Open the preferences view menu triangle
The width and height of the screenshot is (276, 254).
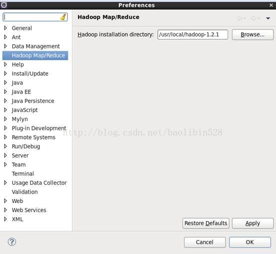tap(268, 18)
